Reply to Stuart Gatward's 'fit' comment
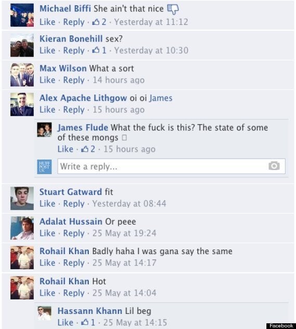This screenshot has height=329, width=296. [x=74, y=204]
